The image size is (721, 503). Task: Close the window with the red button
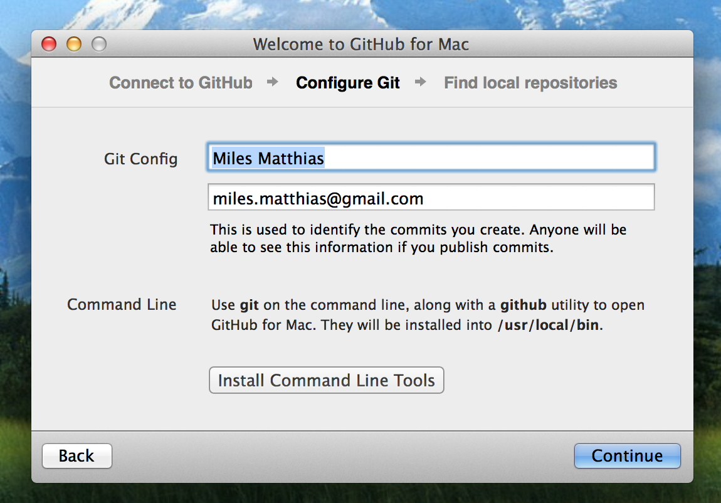coord(49,44)
